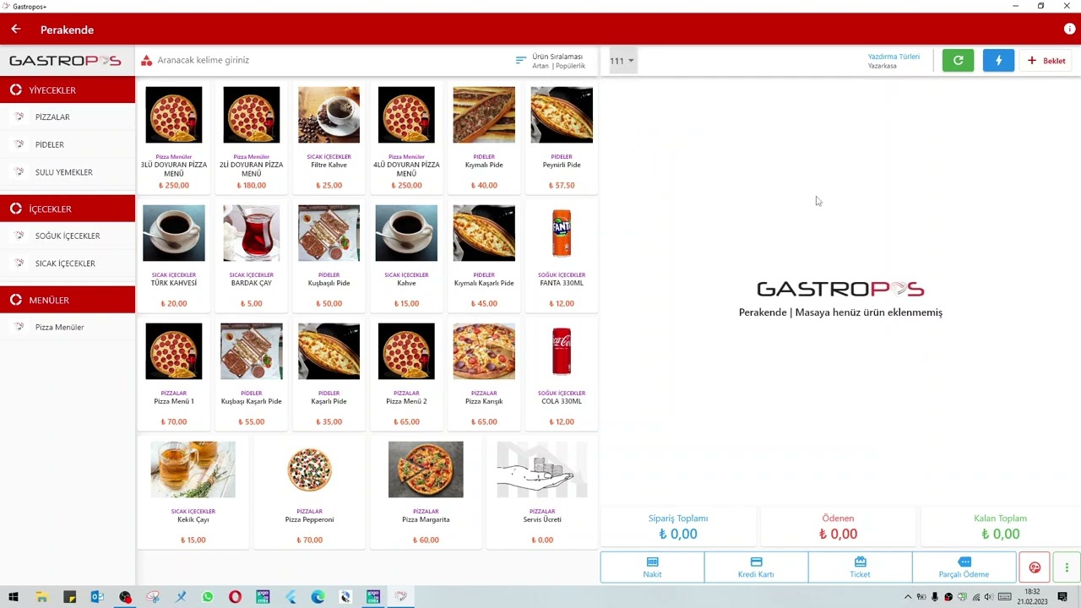
Task: Open the table number 111 dropdown
Action: click(x=622, y=61)
